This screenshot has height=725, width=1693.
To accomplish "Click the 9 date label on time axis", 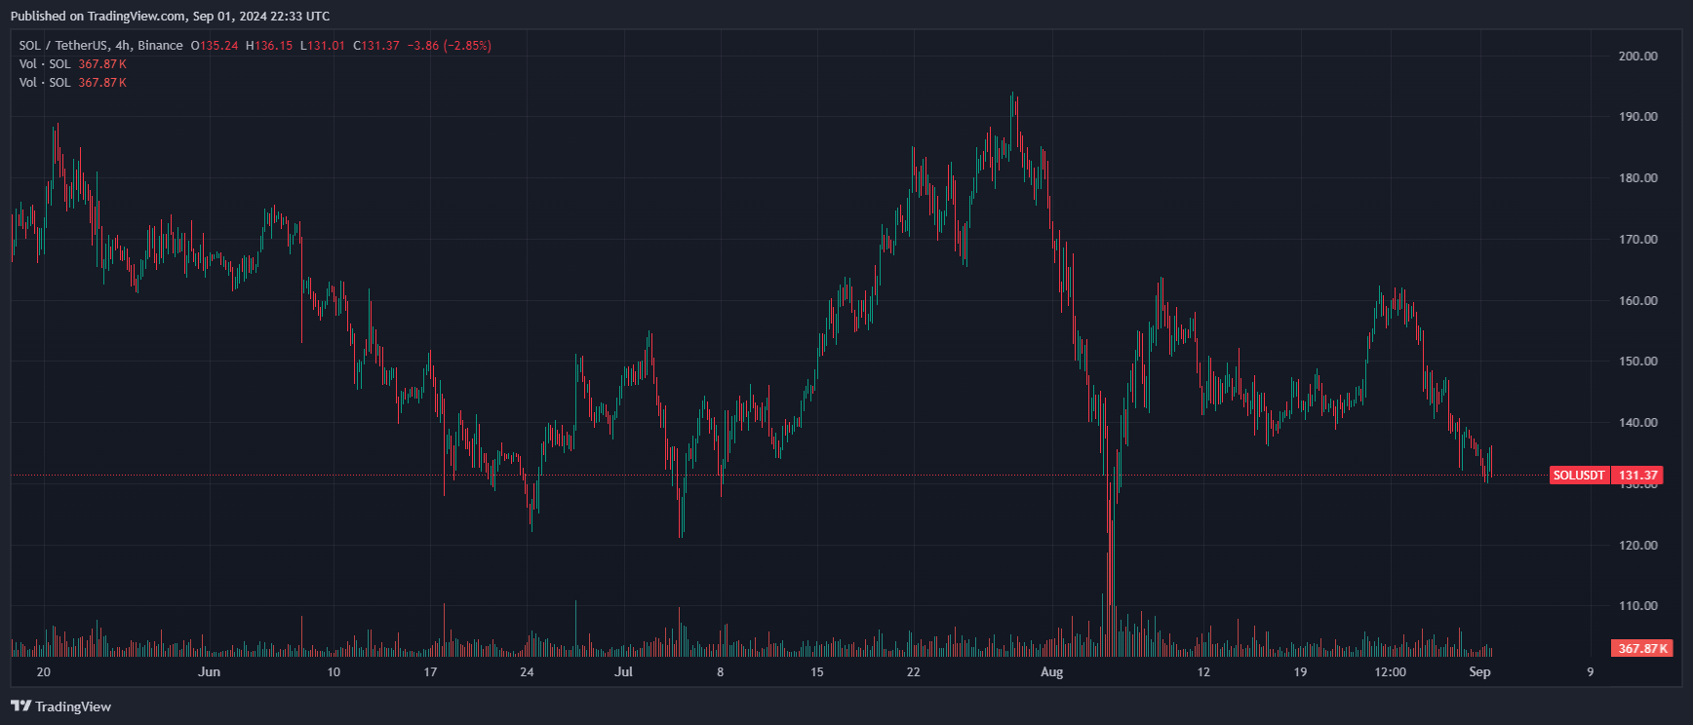I will click(1591, 672).
